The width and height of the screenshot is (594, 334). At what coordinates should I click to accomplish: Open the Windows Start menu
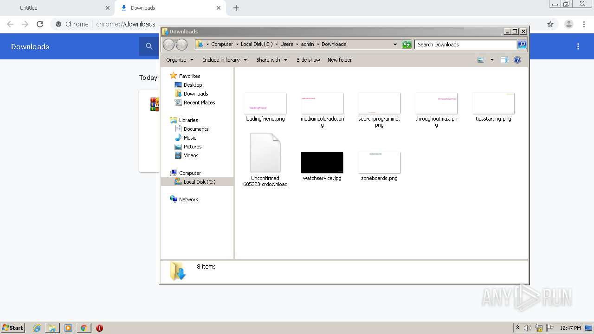[13, 328]
